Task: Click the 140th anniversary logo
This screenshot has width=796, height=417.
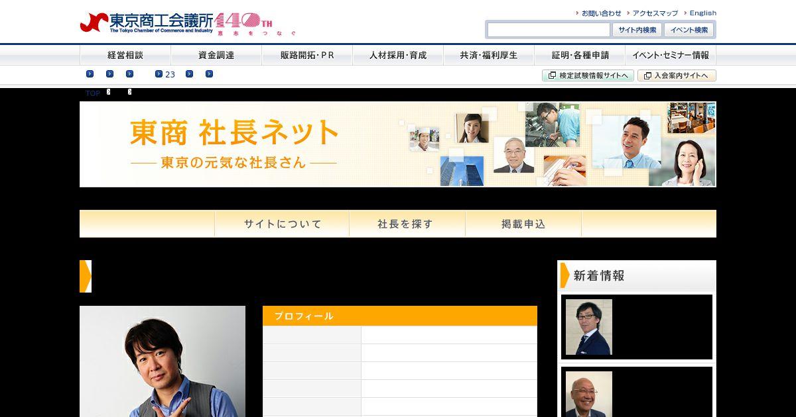Action: [x=255, y=23]
